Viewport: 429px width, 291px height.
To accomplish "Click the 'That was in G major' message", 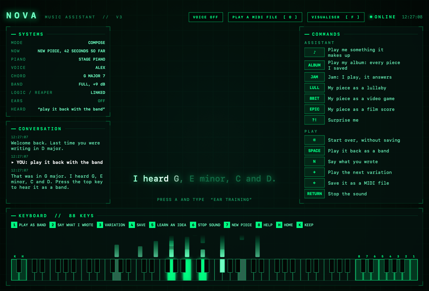I will tap(57, 182).
